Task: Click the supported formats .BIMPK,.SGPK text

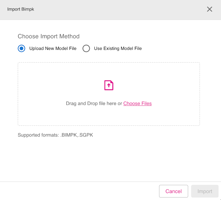Action: point(55,135)
